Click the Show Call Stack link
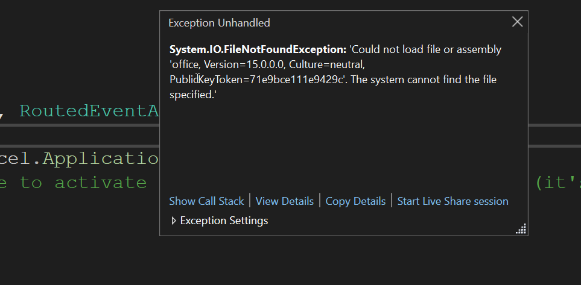The image size is (581, 285). coord(206,201)
